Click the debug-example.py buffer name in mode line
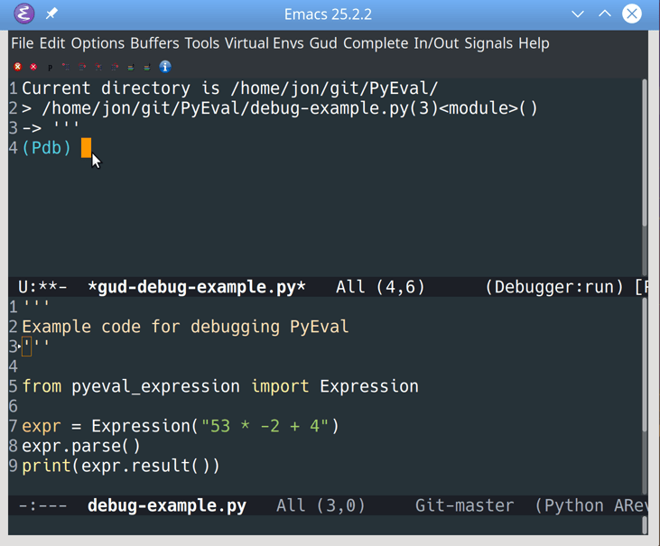This screenshot has width=660, height=546. tap(167, 505)
